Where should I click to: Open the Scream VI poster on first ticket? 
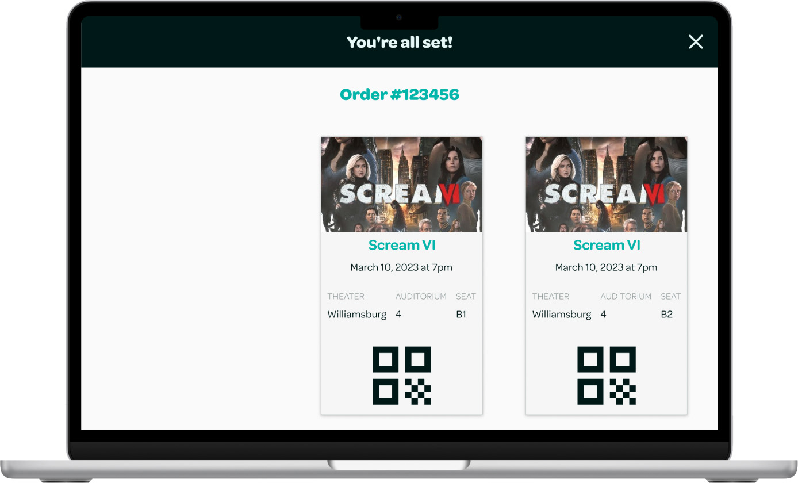[401, 185]
